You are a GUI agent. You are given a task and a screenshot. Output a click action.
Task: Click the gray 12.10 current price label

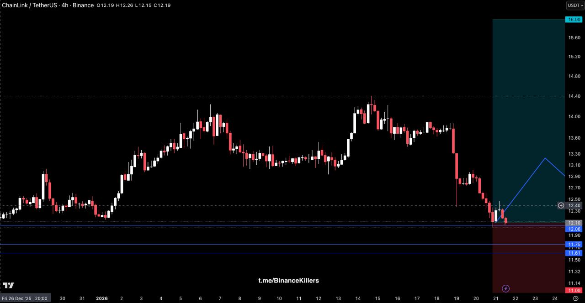point(573,223)
